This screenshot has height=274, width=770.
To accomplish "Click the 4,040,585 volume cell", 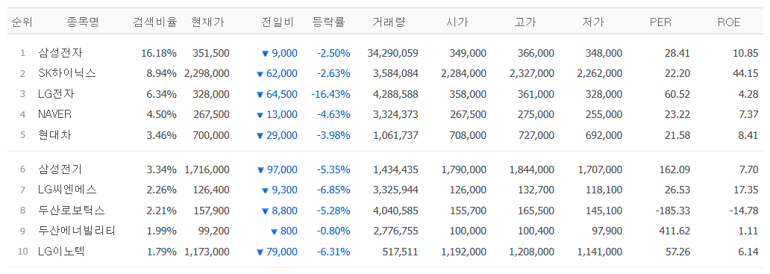I will pos(395,211).
